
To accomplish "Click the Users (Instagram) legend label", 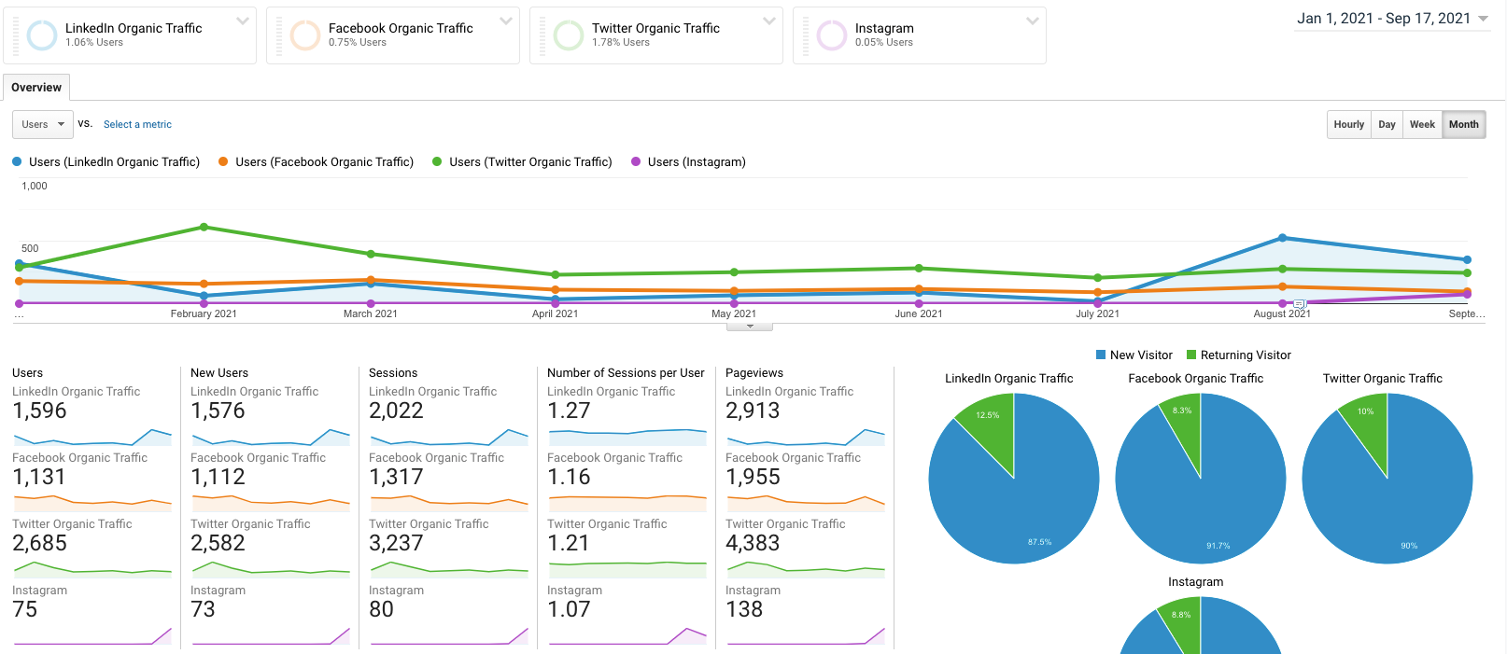I will [x=697, y=161].
